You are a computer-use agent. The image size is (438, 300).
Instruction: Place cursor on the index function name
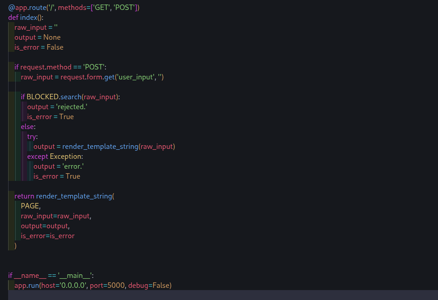tap(28, 18)
